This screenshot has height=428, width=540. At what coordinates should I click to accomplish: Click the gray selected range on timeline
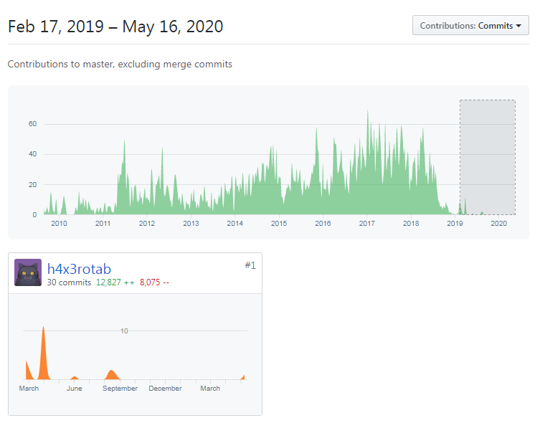tap(487, 156)
